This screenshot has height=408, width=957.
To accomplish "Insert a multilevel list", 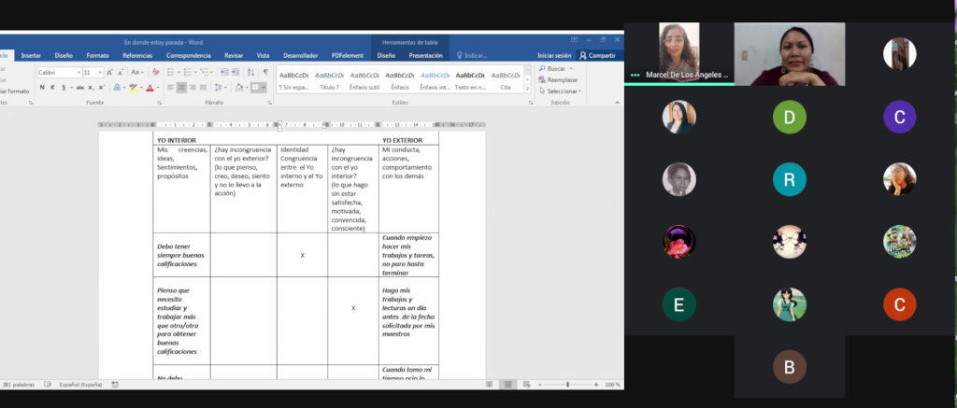I will pyautogui.click(x=205, y=72).
